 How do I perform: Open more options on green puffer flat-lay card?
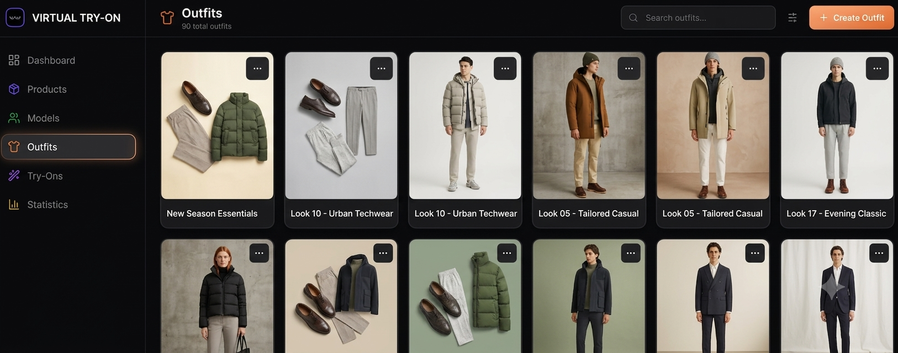click(506, 253)
